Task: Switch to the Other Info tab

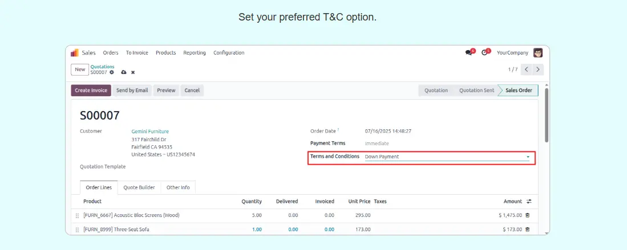Action: click(x=178, y=187)
